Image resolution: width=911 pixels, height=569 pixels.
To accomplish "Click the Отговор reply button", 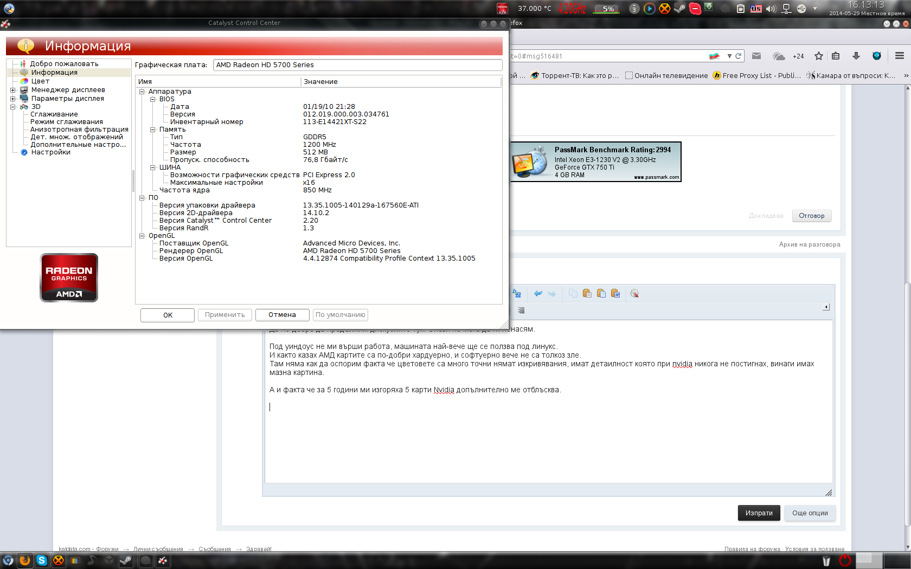I will click(812, 216).
